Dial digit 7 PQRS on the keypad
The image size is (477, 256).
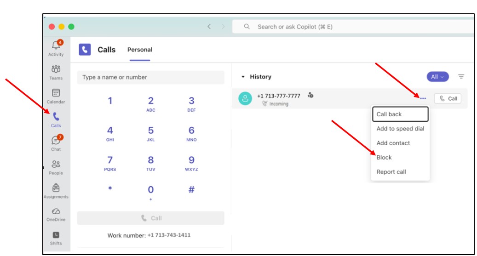click(110, 163)
